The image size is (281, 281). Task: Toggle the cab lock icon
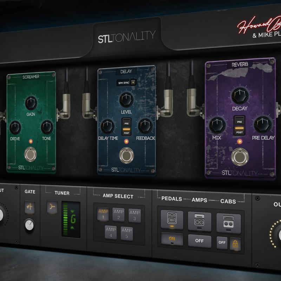(235, 244)
